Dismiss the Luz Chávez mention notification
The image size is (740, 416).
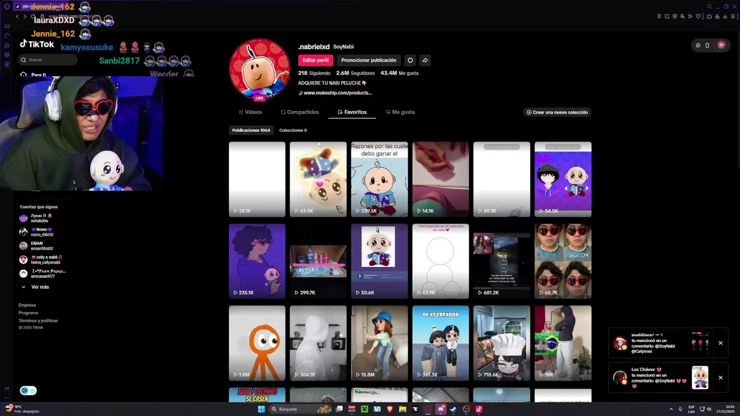pyautogui.click(x=720, y=378)
